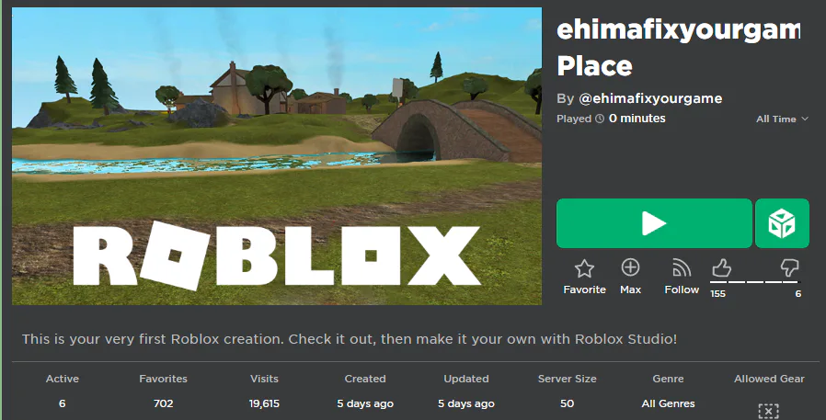Click the thumbs-down dislike icon

789,267
